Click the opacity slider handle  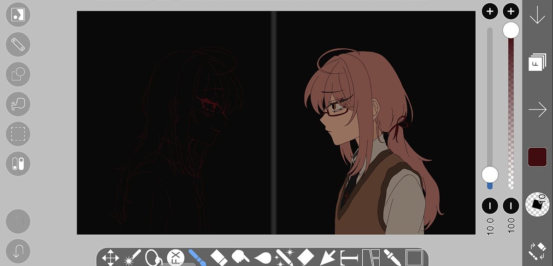[511, 30]
